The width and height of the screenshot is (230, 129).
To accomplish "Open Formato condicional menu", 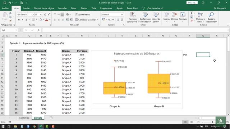I will click(x=133, y=17).
